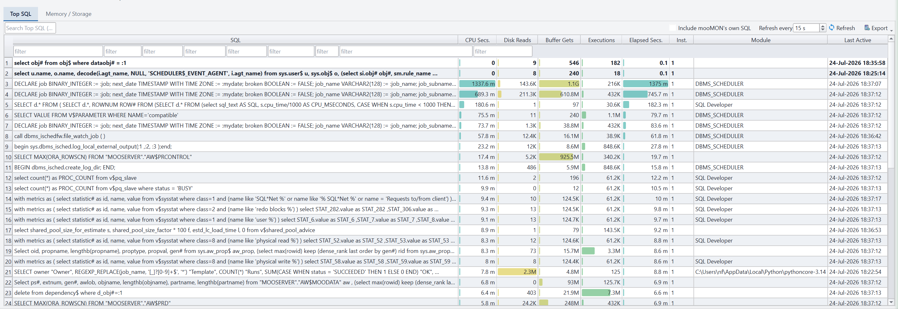The width and height of the screenshot is (898, 309).
Task: Sort by the Inst. column header
Action: click(x=681, y=40)
